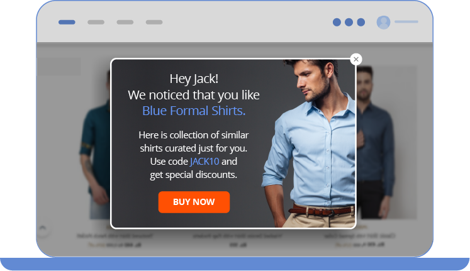This screenshot has width=470, height=271.
Task: Open the second gray navigation menu item
Action: [96, 22]
